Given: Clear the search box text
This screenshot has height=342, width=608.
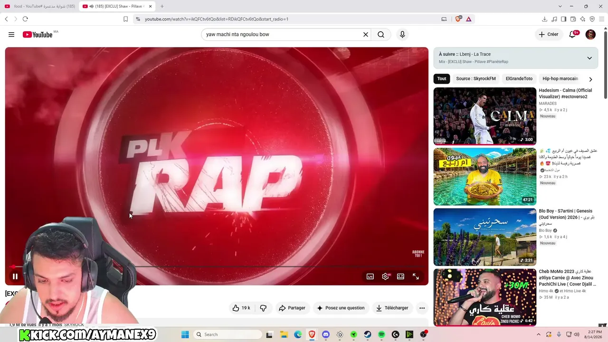Looking at the screenshot, I should click(366, 34).
